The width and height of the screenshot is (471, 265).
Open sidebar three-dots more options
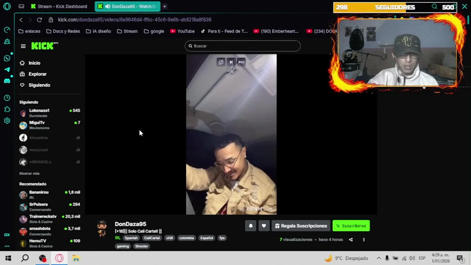7,246
